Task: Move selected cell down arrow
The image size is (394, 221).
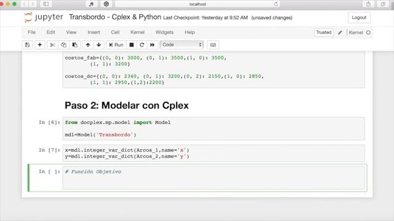Action: coord(98,45)
